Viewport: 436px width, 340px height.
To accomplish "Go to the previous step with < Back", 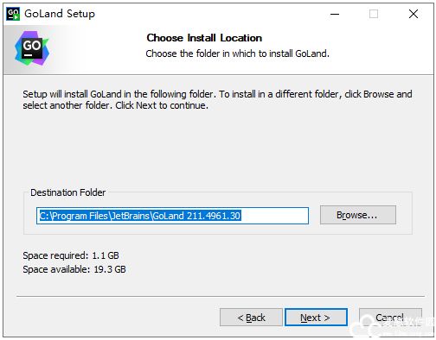I will point(251,318).
